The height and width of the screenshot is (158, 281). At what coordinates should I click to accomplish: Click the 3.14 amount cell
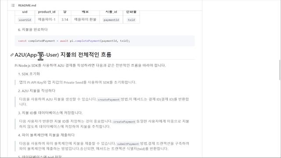65,19
